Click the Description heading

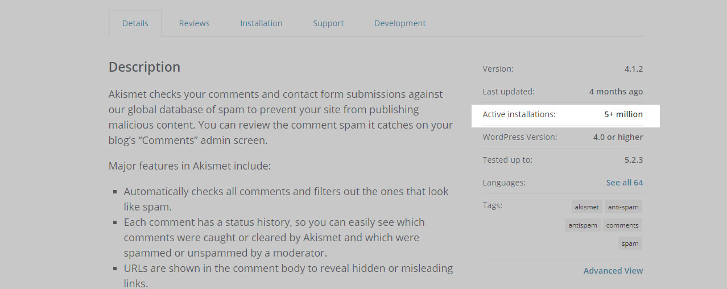point(144,67)
